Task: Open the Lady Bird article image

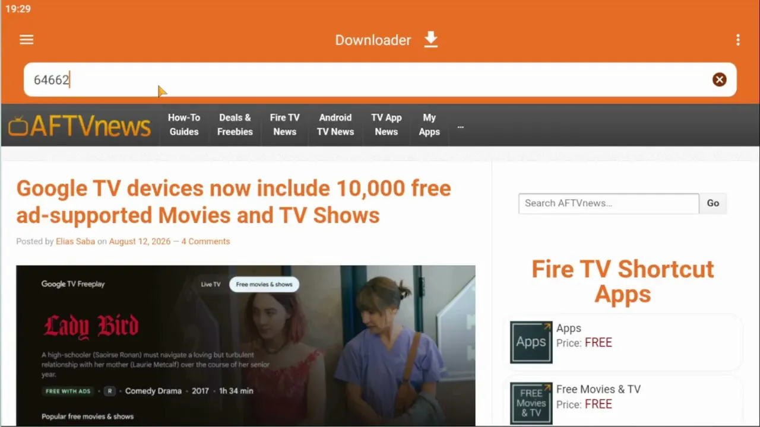Action: pyautogui.click(x=246, y=345)
